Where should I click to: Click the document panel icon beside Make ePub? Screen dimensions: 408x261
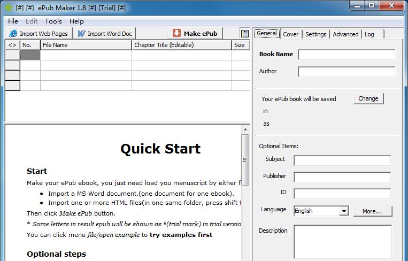click(245, 34)
